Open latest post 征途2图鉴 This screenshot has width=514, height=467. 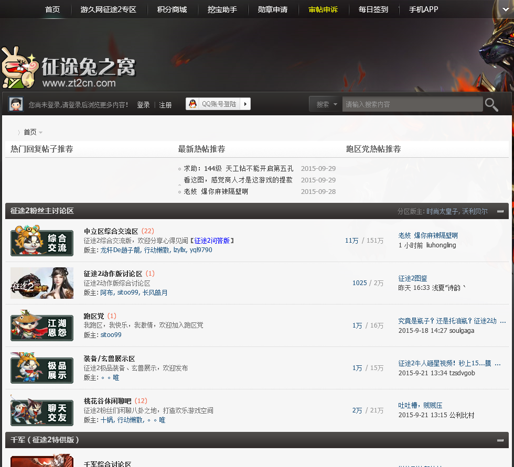413,278
